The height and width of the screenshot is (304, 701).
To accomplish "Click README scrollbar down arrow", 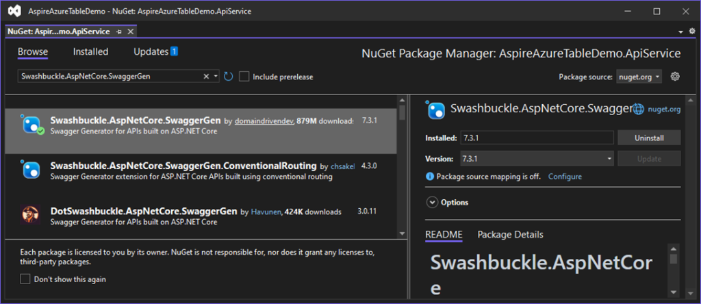I will tap(674, 292).
